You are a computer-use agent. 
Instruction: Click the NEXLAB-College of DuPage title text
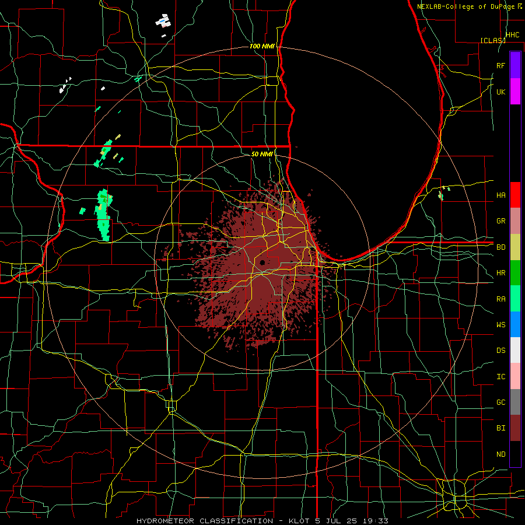click(x=466, y=6)
